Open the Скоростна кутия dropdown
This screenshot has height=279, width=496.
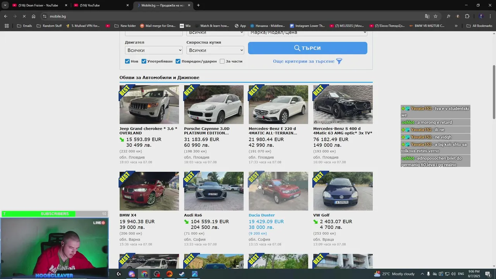215,50
